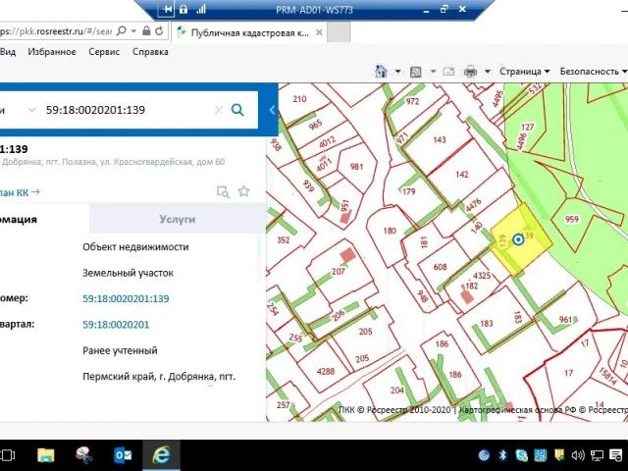Open cadastral number link 59:18:0020201:139

[126, 298]
